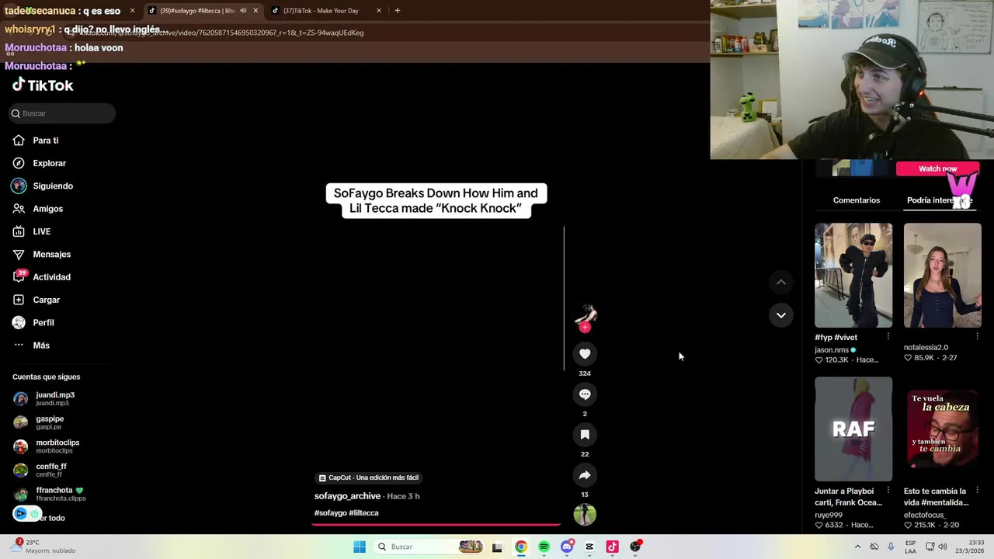This screenshot has width=994, height=559.
Task: Click the #sofaygo hashtag
Action: tap(330, 513)
